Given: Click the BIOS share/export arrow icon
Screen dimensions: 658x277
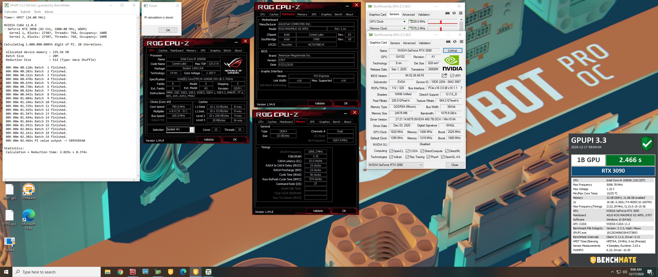Looking at the screenshot, I should click(x=444, y=75).
